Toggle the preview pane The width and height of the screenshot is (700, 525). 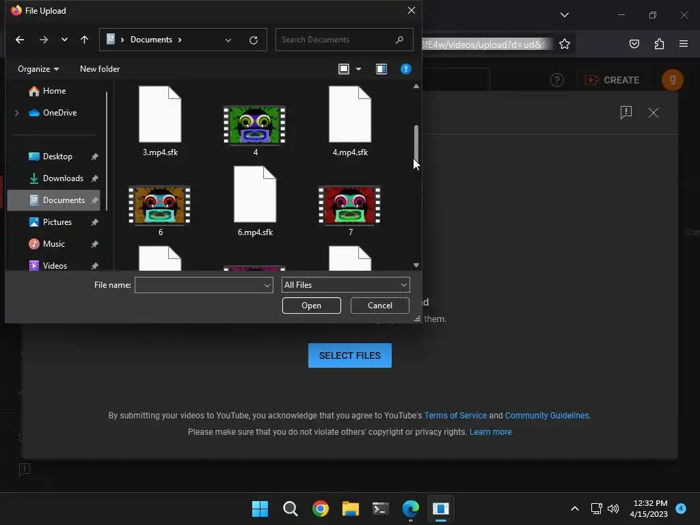(x=381, y=69)
